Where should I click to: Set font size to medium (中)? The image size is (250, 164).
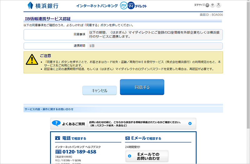click(212, 5)
